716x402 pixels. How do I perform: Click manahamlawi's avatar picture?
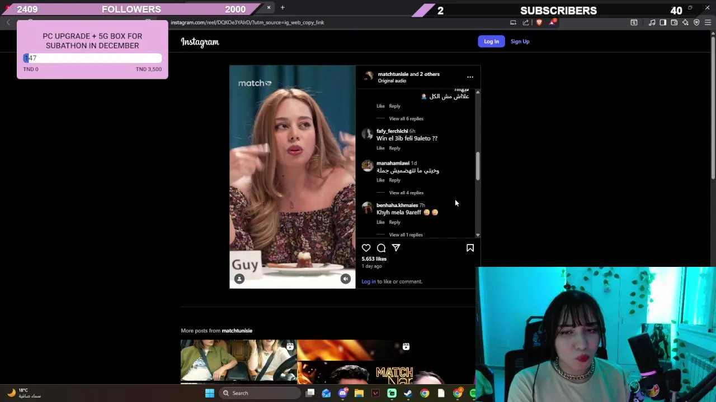(368, 165)
